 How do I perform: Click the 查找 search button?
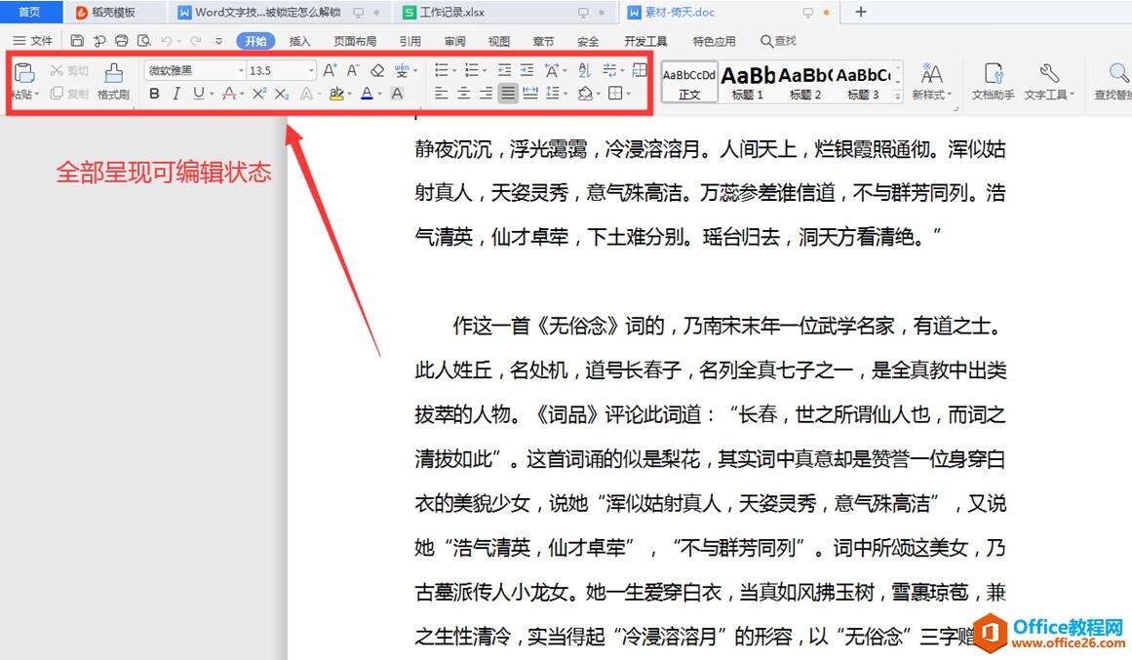pyautogui.click(x=778, y=41)
